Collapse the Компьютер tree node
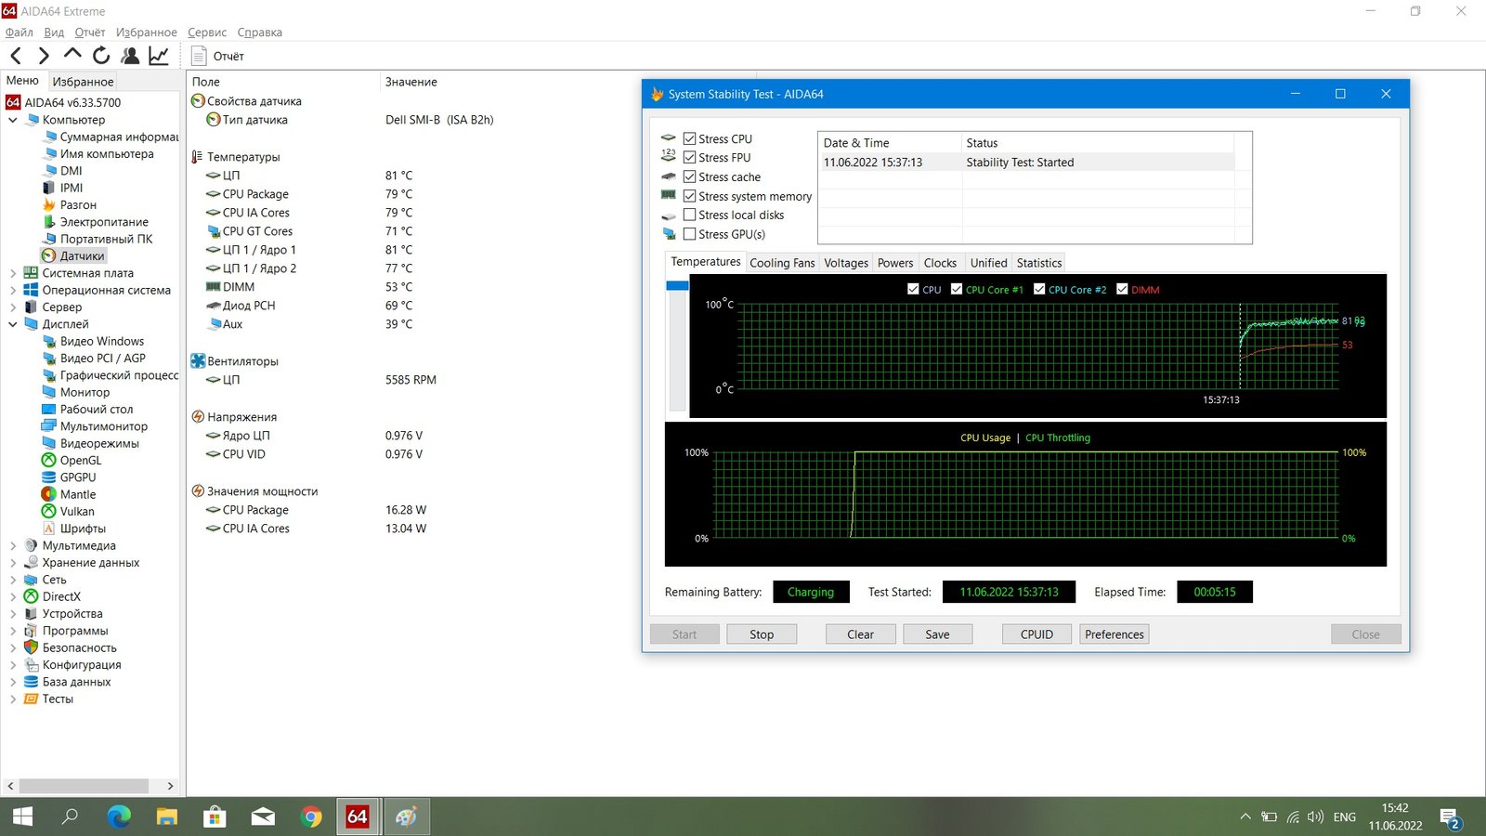The image size is (1486, 836). (x=13, y=120)
